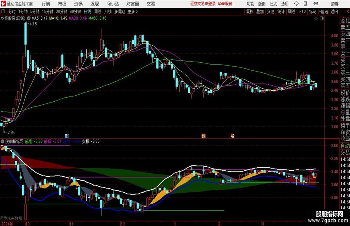
Task: Switch to the 60分钟 period tab
Action: 75,12
